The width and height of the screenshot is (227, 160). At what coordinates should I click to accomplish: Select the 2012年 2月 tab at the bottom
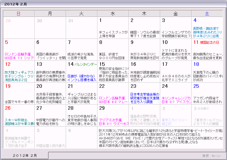(25, 155)
